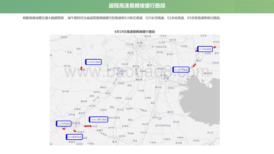Click the 定州市 map label
Image resolution: width=274 pixels, height=154 pixels.
click(92, 106)
